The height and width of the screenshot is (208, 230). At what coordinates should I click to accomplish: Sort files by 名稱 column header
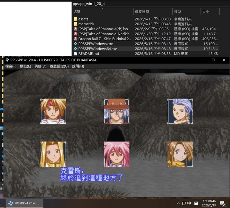(77, 11)
